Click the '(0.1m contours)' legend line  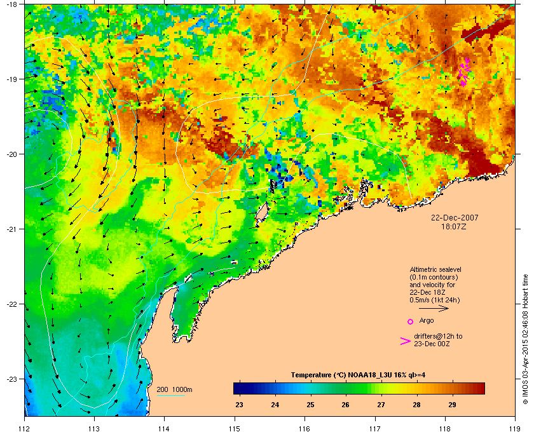click(434, 277)
